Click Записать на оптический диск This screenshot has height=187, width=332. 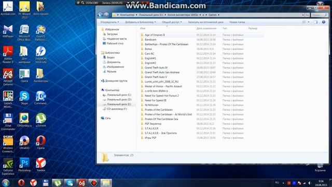205,22
